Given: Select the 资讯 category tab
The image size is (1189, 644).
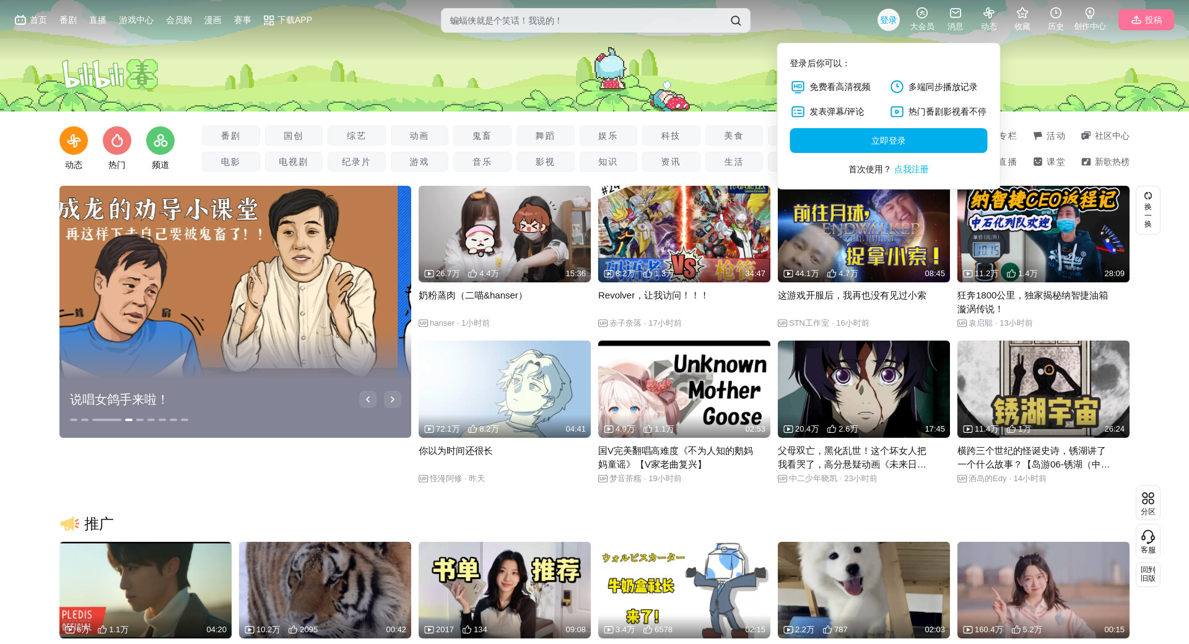Looking at the screenshot, I should click(x=671, y=162).
